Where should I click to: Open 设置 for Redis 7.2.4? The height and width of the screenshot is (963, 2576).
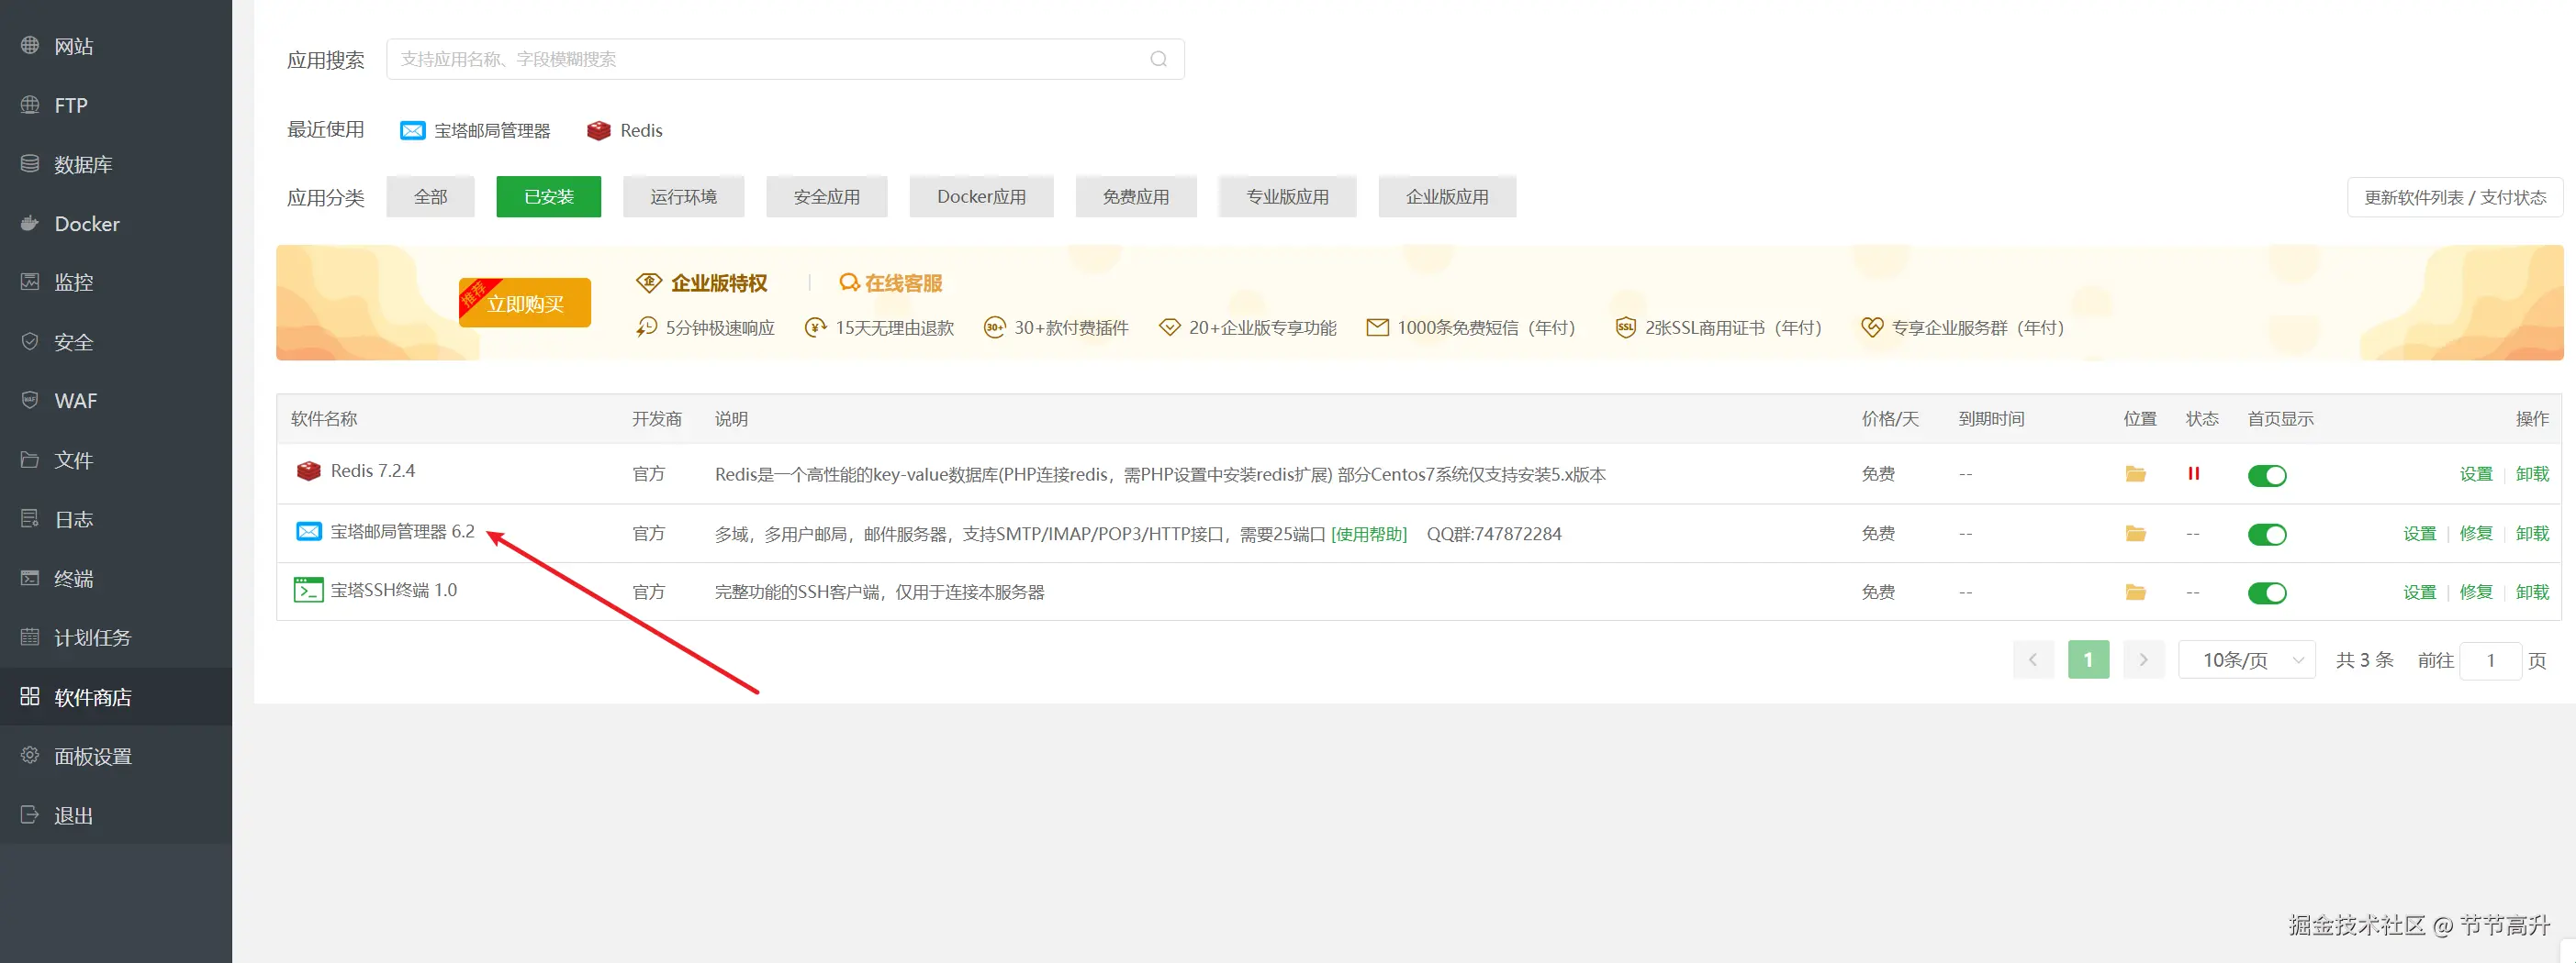(x=2476, y=474)
